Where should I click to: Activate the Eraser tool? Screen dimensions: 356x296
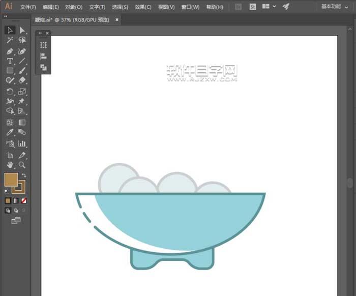click(22, 80)
